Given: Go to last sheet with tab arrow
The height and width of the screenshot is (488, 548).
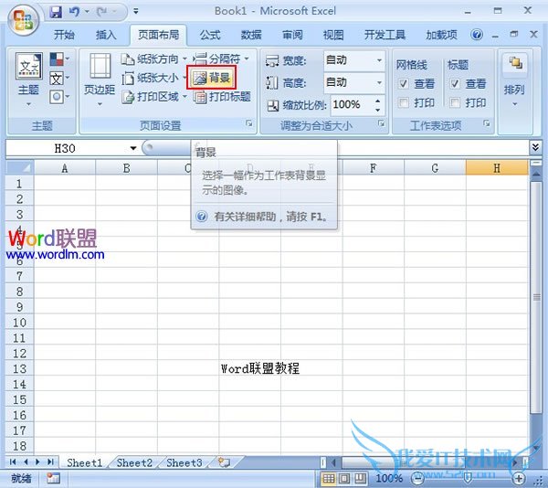Looking at the screenshot, I should tap(50, 462).
